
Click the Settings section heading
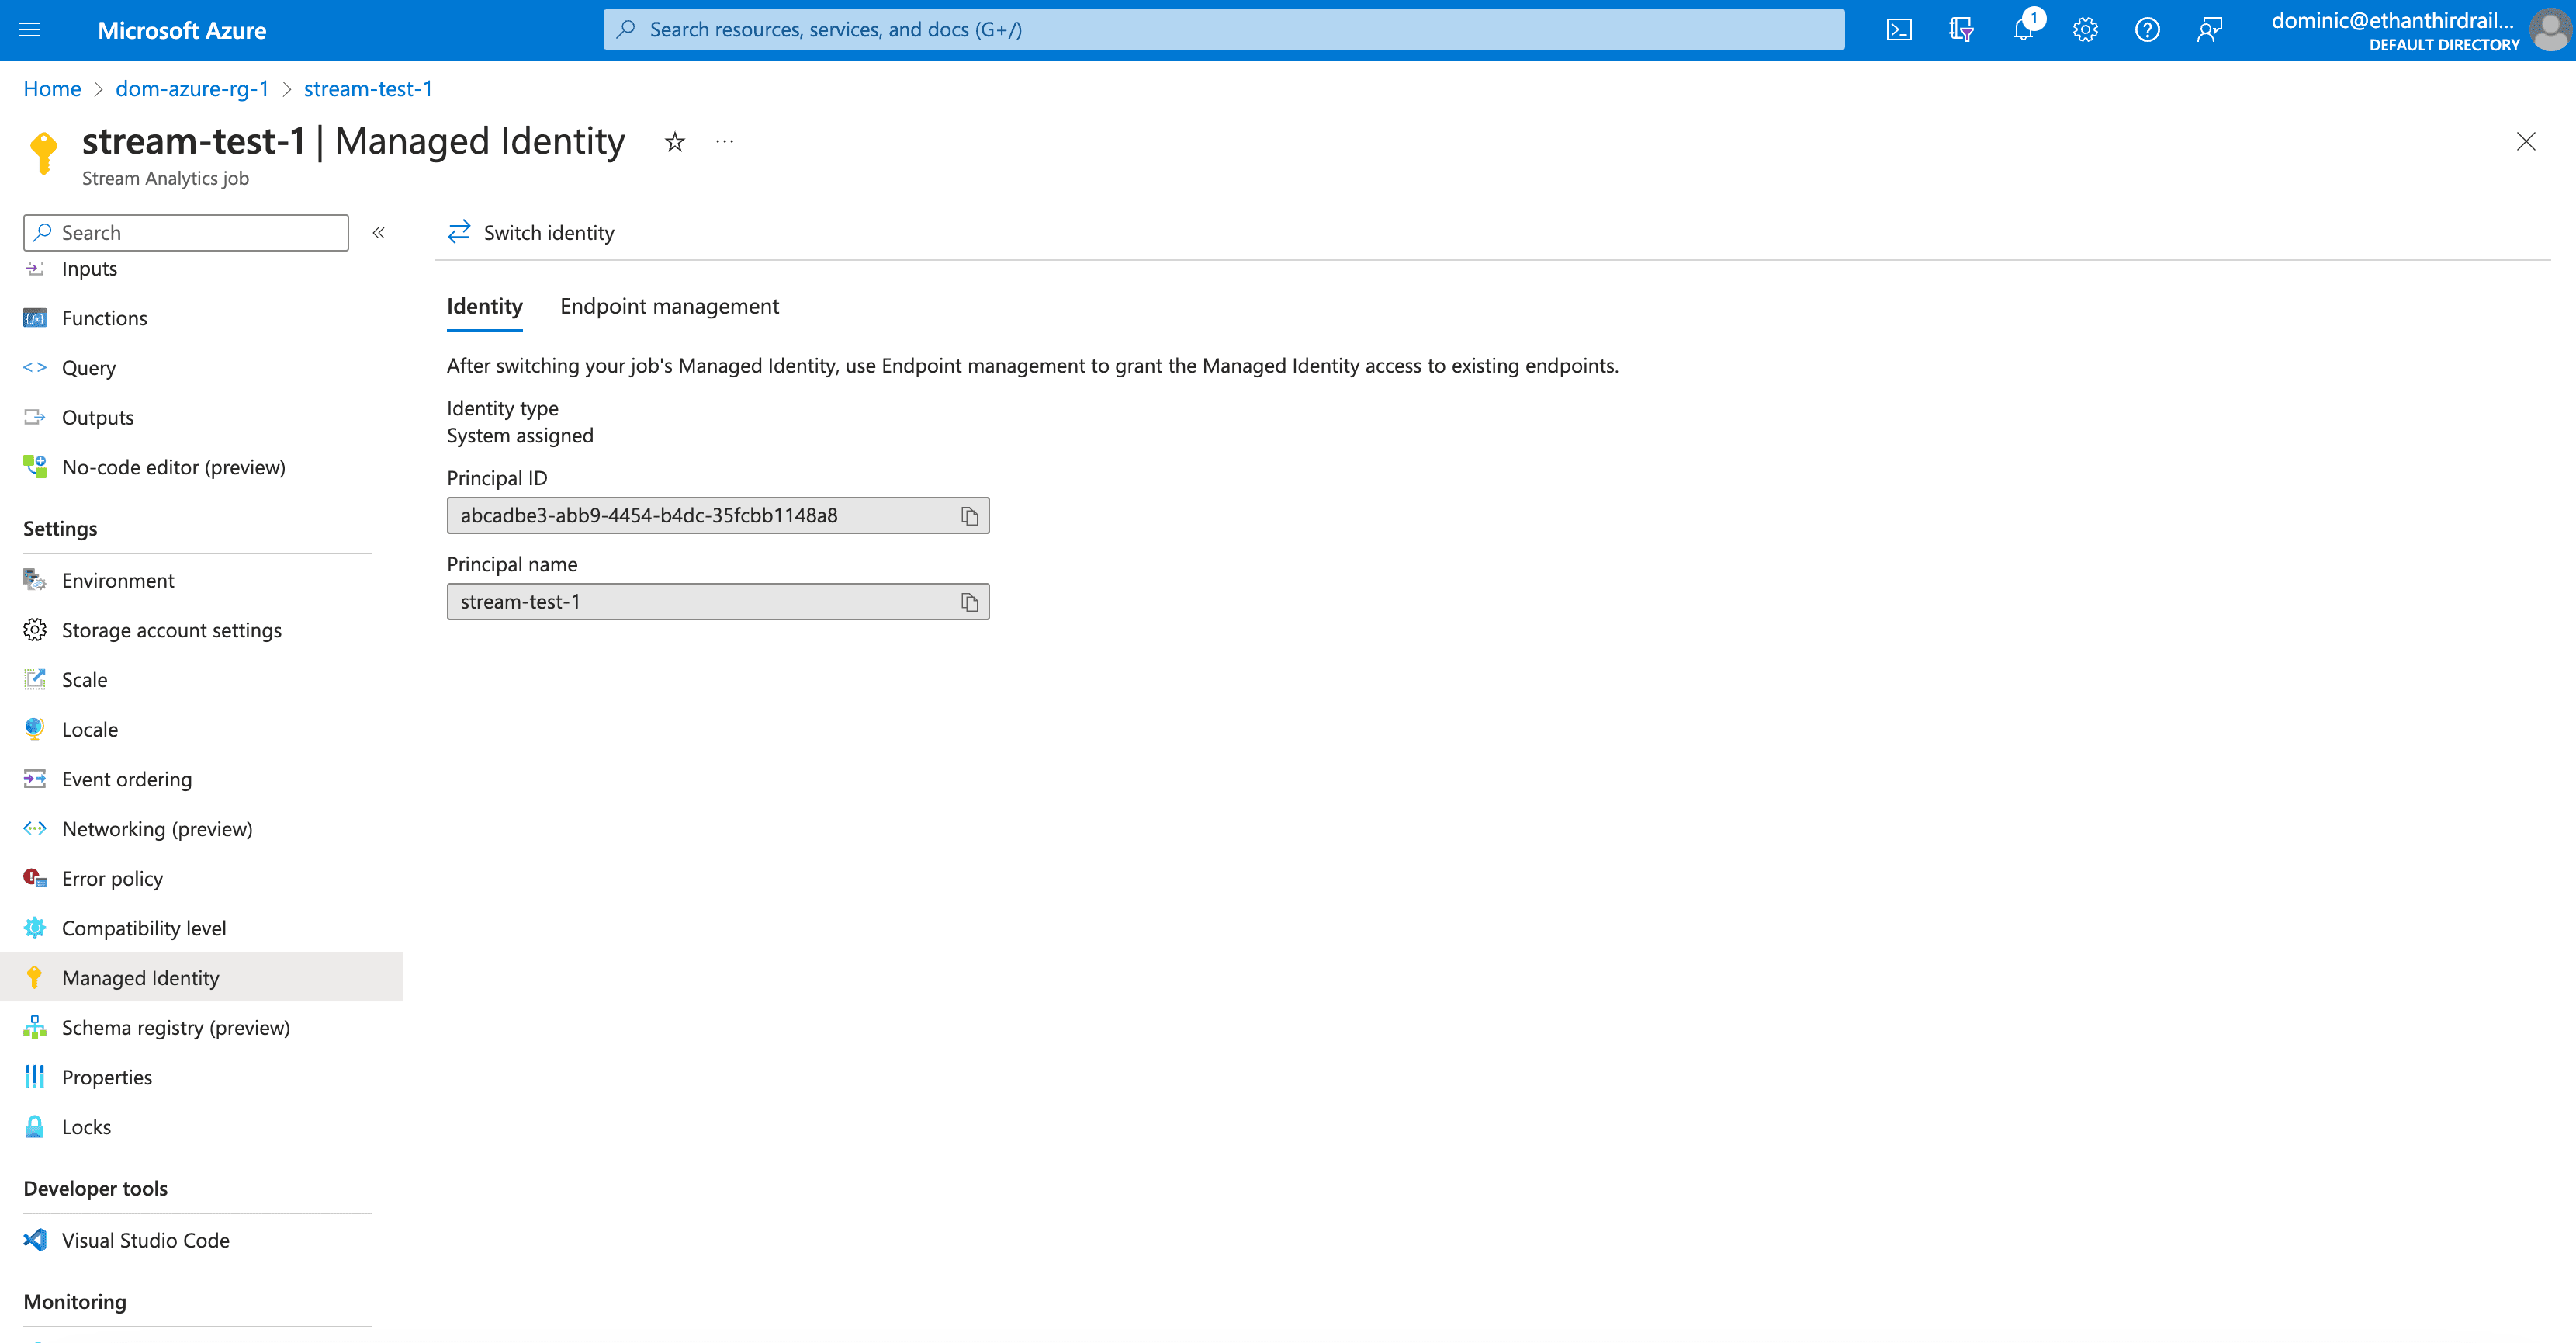pos(60,529)
